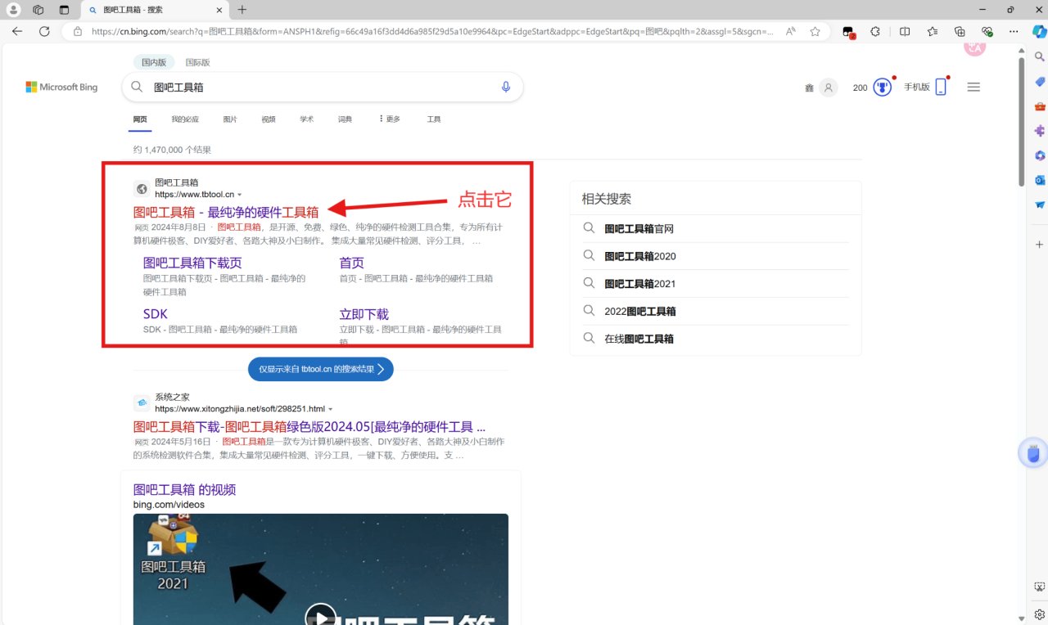Search related 图吧工具箱2021
The image size is (1048, 625).
[x=640, y=284]
